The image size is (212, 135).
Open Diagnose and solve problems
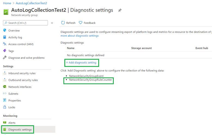tap(26, 58)
